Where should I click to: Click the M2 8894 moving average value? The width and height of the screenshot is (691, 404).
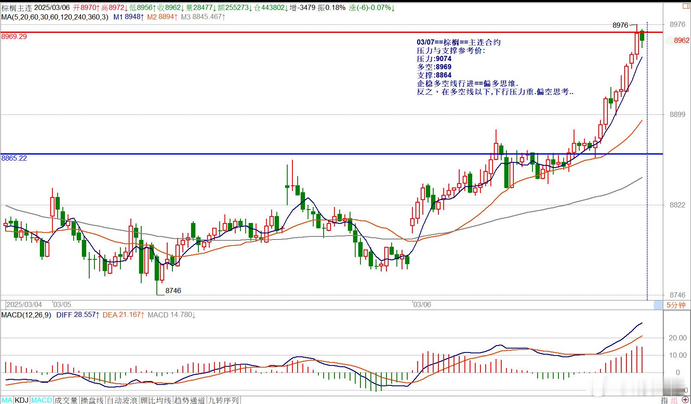[163, 17]
